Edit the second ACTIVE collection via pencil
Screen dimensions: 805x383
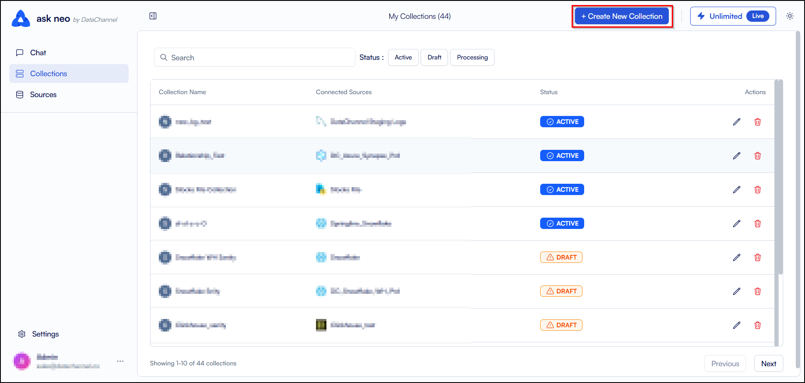coord(737,156)
